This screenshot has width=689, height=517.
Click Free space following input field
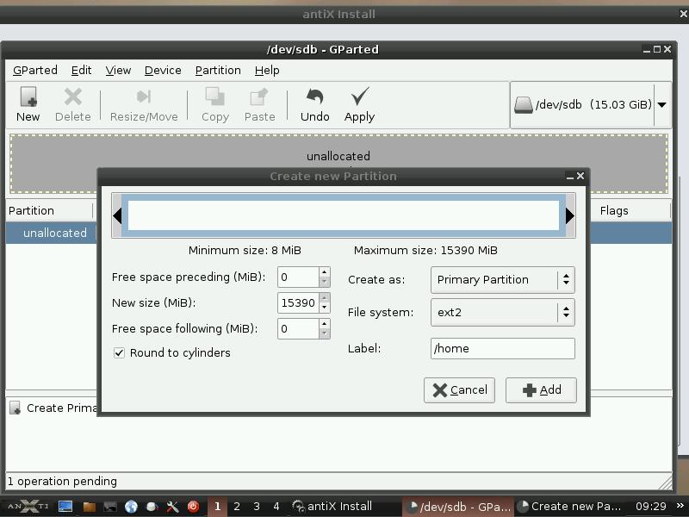(298, 329)
